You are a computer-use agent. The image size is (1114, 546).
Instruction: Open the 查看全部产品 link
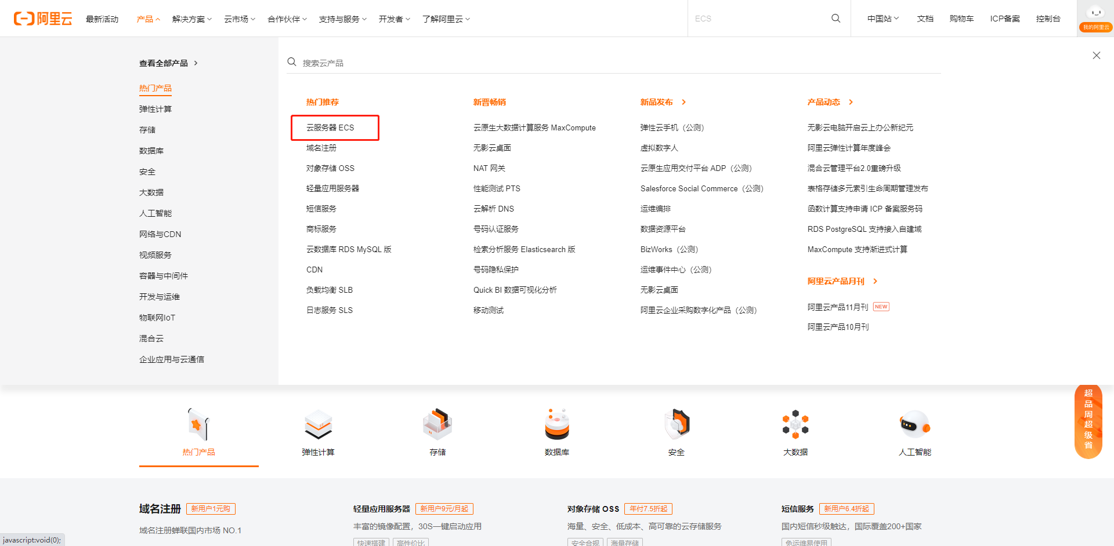tap(164, 63)
